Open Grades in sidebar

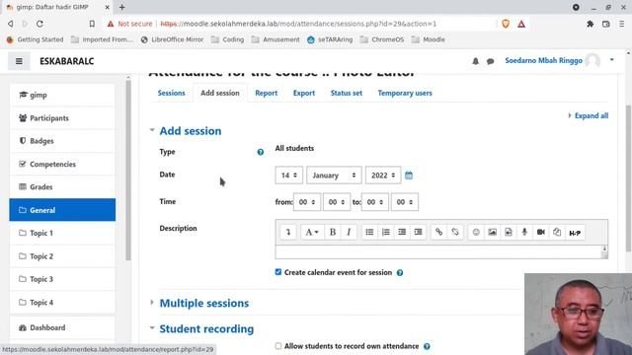62,186
